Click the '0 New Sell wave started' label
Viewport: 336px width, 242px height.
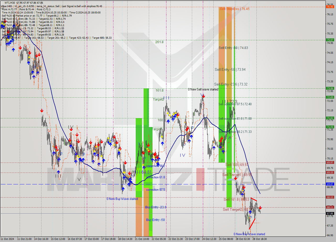(x=203, y=89)
